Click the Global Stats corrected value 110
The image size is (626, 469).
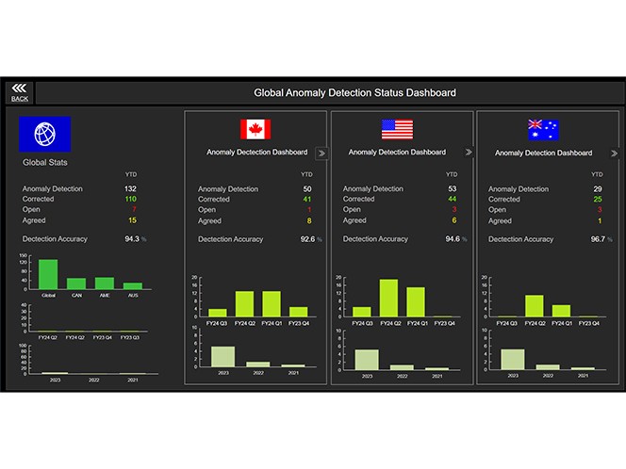click(x=131, y=200)
